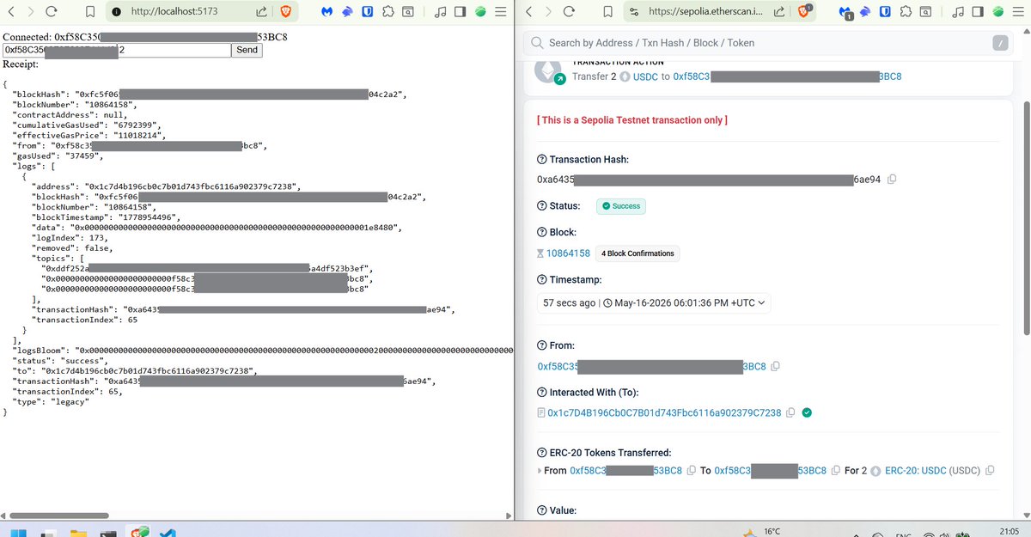Open the hamburger menu in localhost window
Screen dimensions: 1031x537
[x=502, y=12]
